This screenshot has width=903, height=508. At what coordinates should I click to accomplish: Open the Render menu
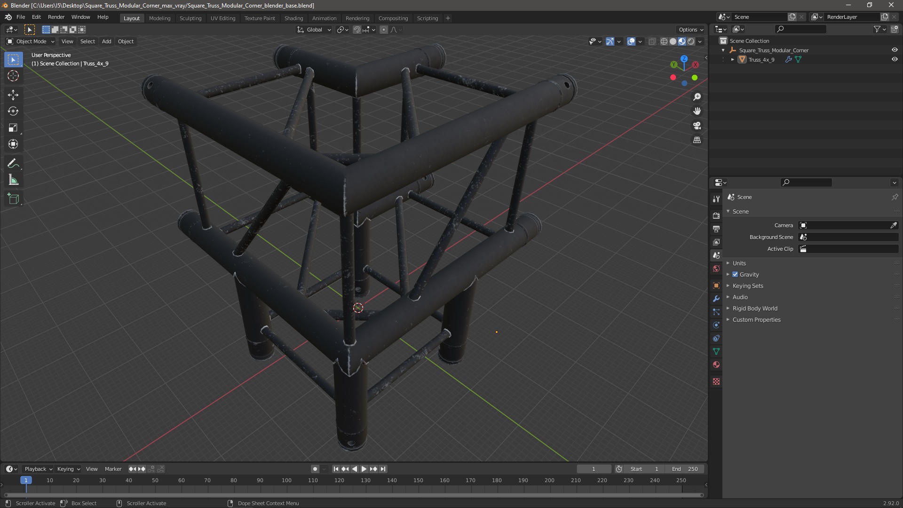[56, 17]
